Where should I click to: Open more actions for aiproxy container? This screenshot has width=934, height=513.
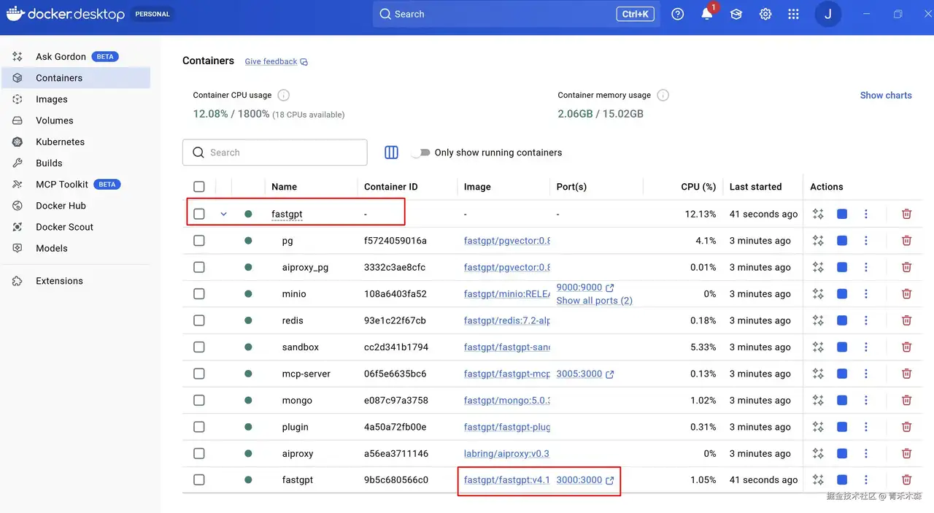click(x=866, y=453)
